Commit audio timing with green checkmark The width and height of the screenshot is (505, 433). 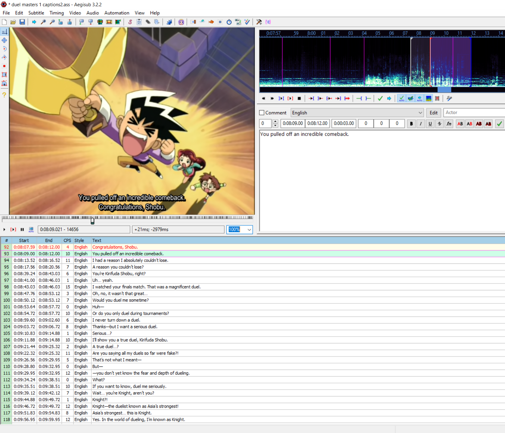380,98
